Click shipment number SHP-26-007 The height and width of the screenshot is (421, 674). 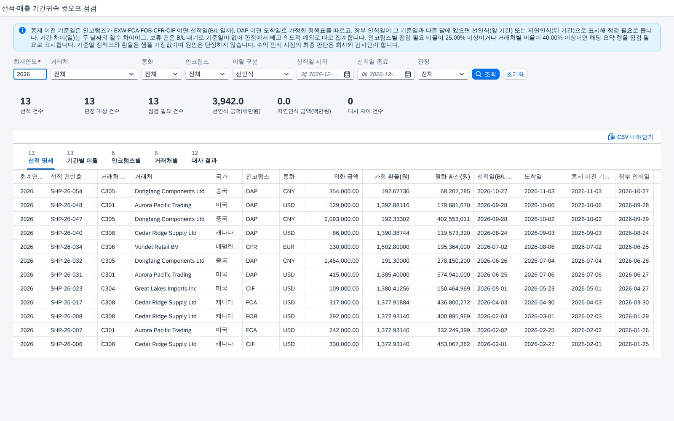click(67, 330)
